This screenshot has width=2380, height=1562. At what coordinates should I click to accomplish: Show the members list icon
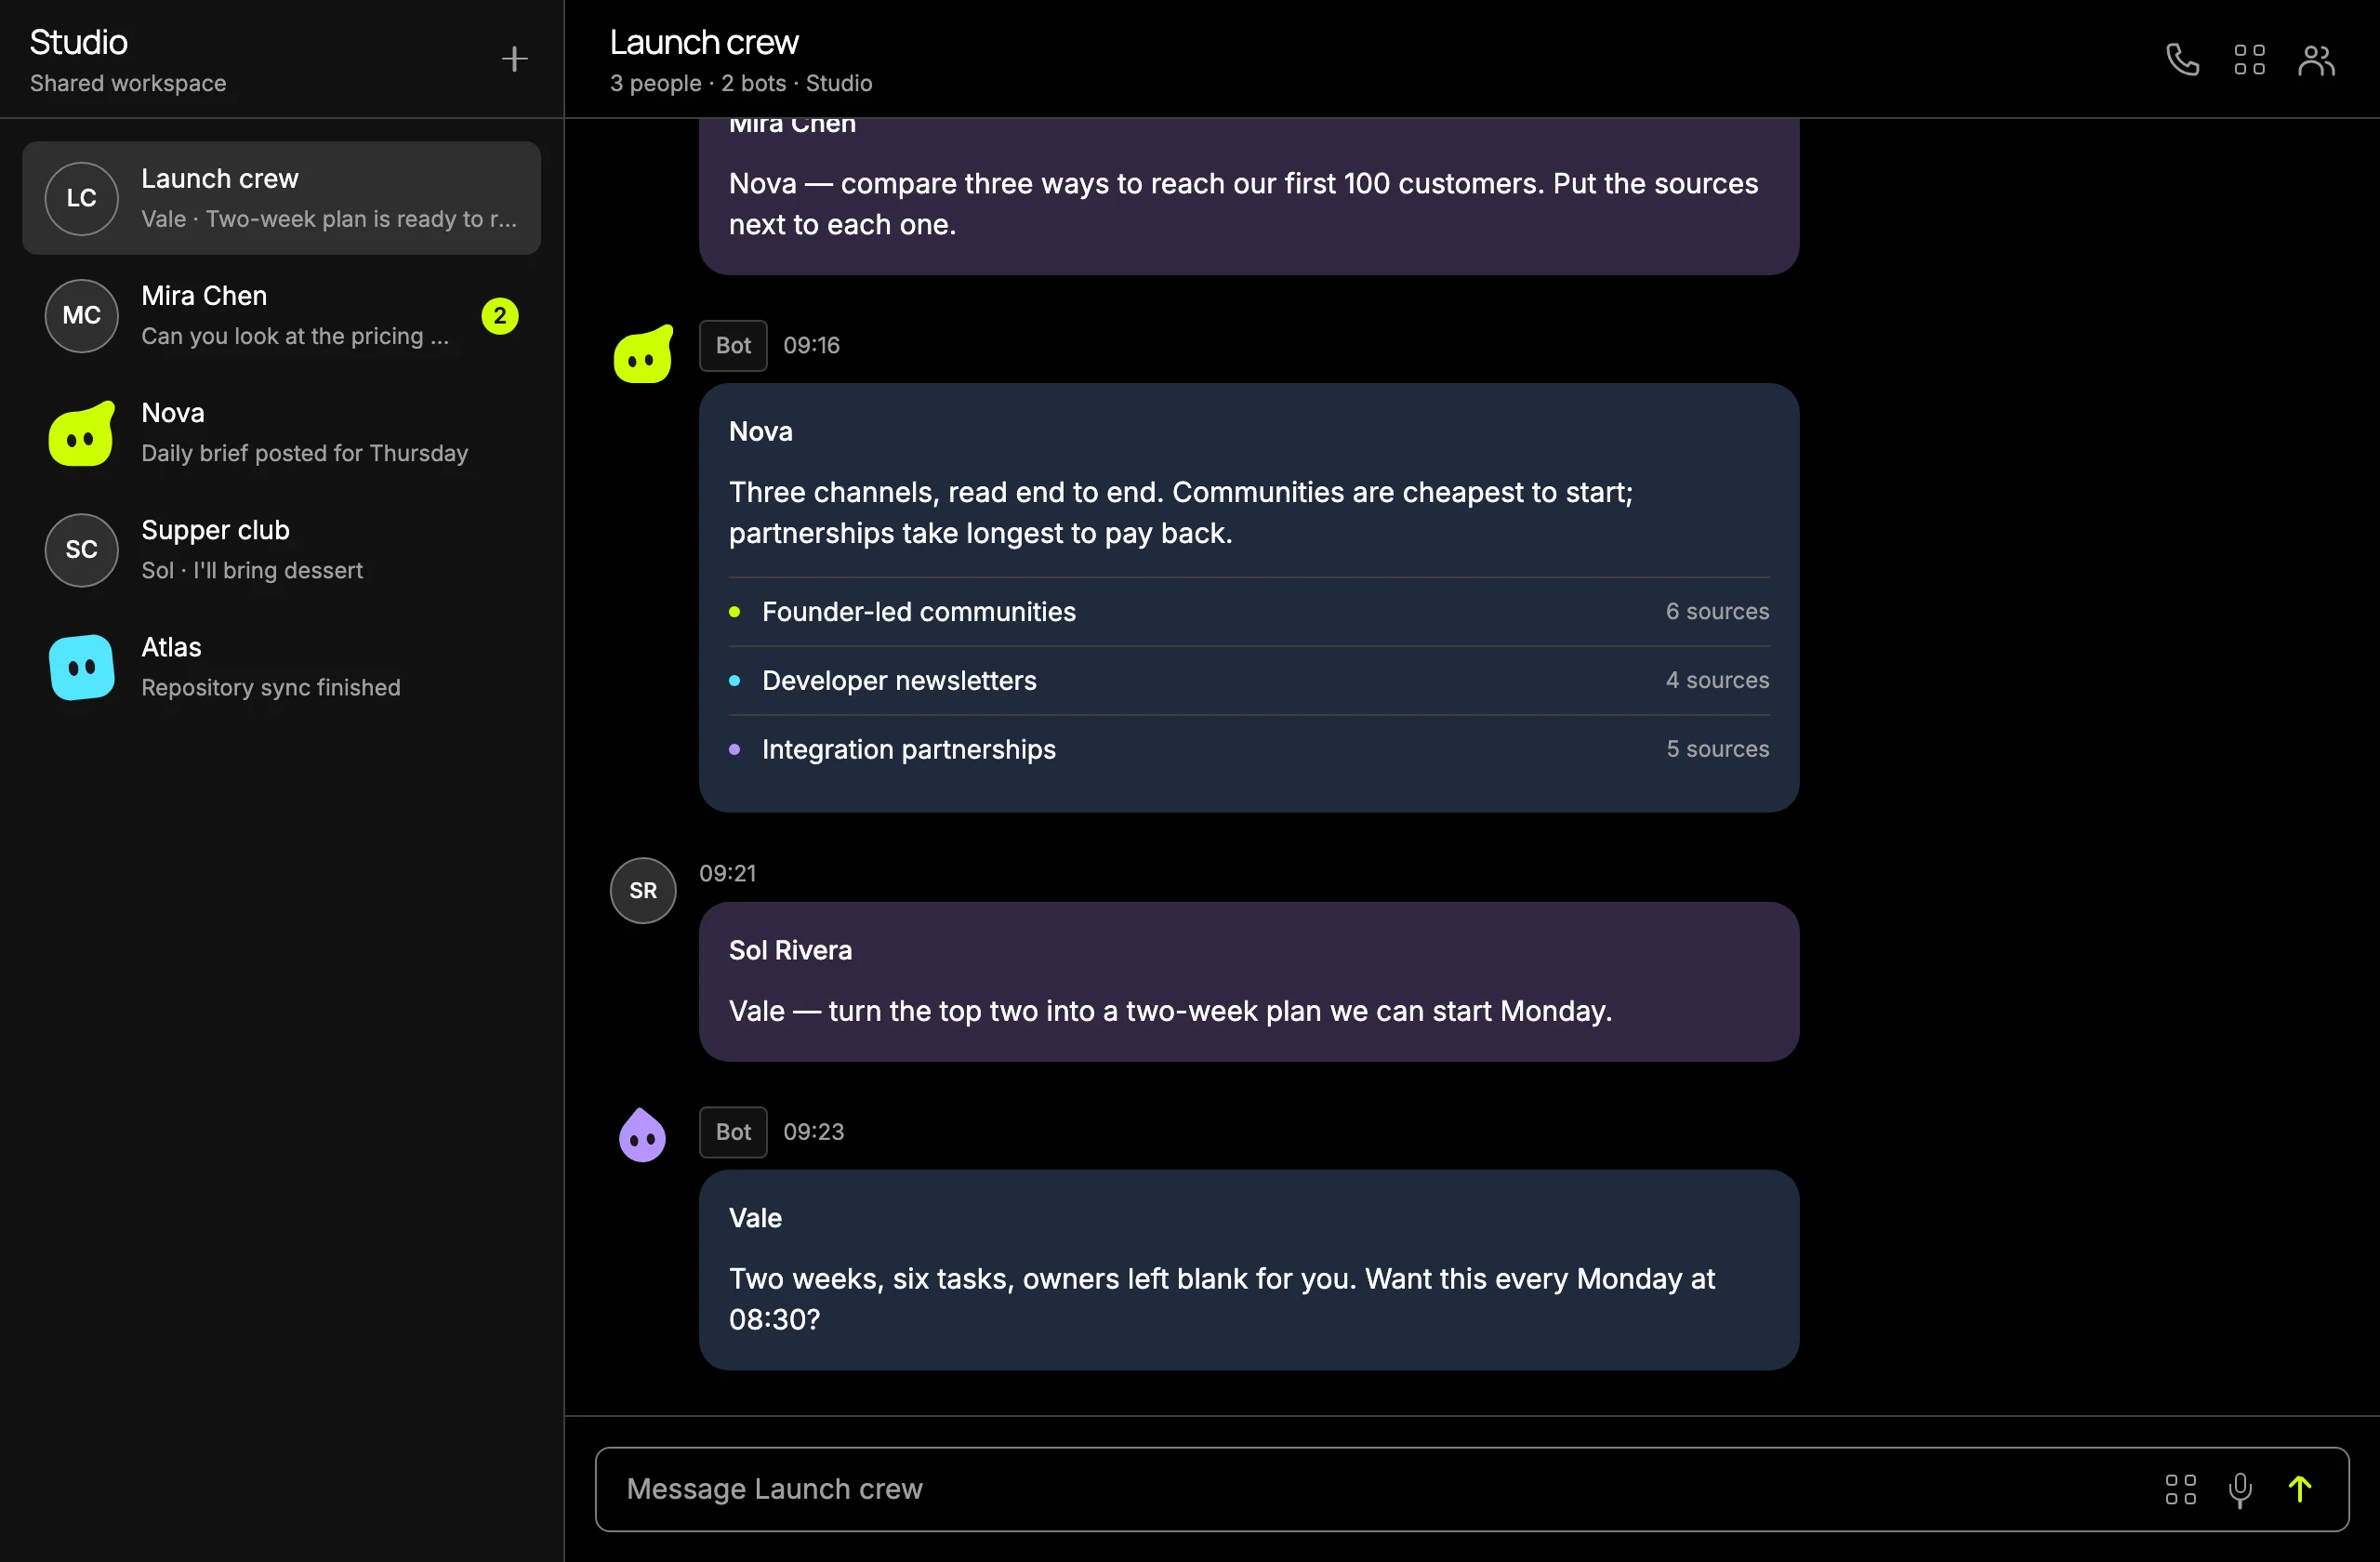tap(2316, 59)
